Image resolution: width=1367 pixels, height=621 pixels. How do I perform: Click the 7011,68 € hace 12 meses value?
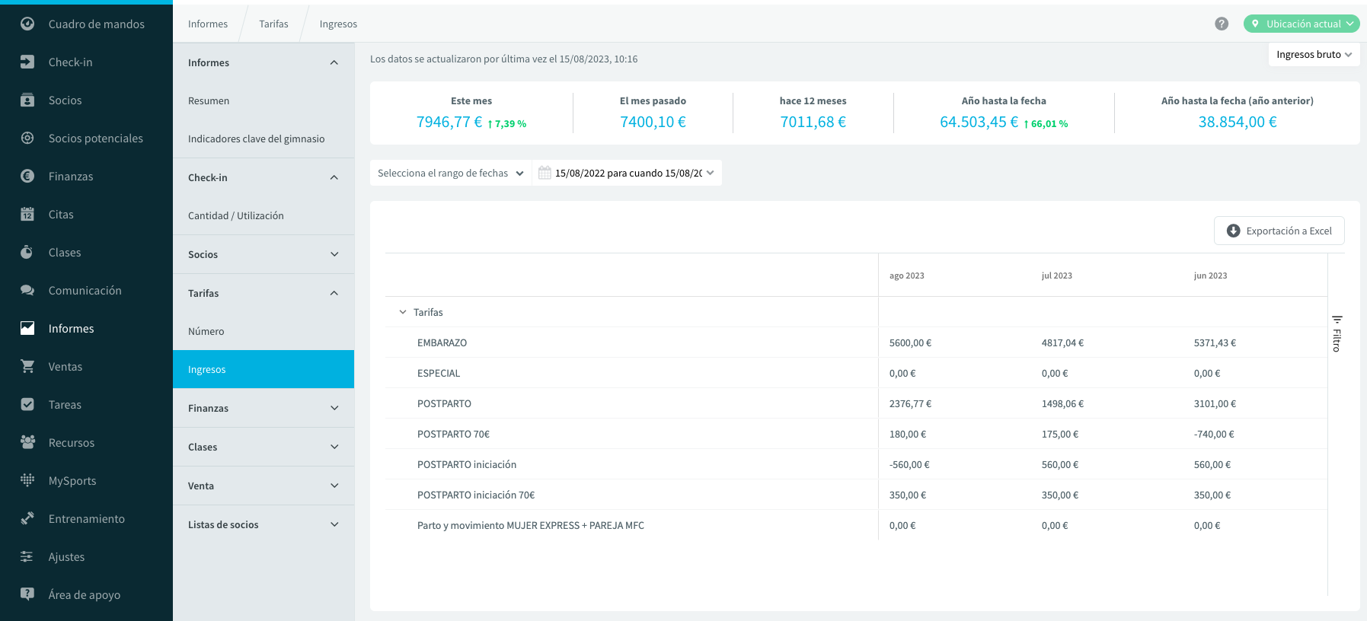[x=813, y=122]
